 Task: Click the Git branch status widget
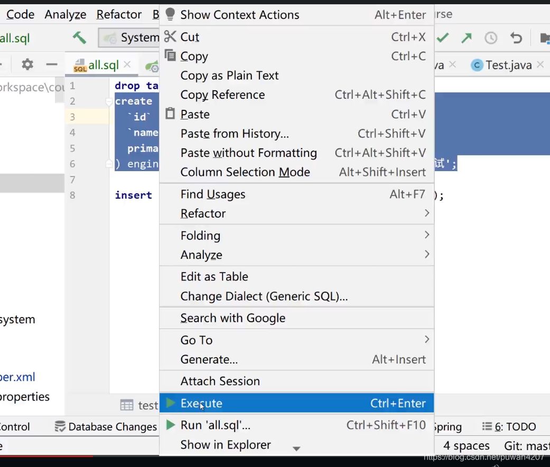[527, 446]
